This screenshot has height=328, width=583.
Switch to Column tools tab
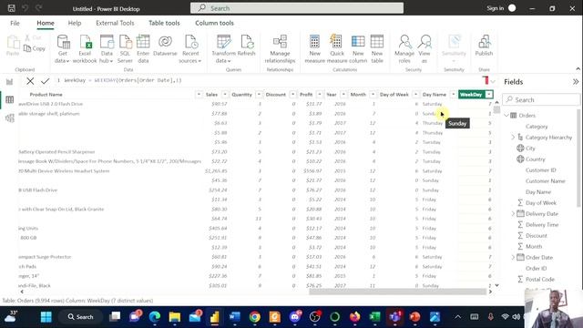pos(215,23)
